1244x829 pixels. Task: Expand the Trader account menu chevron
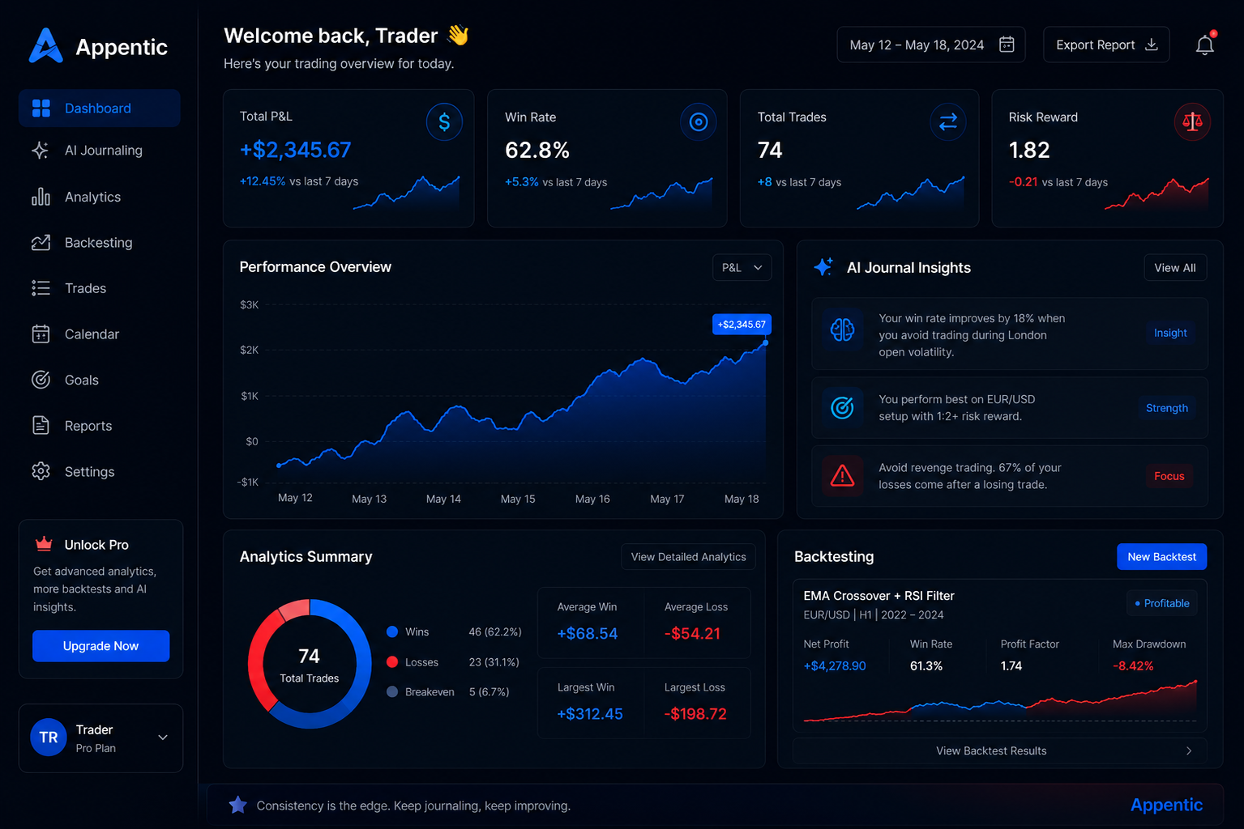coord(163,738)
